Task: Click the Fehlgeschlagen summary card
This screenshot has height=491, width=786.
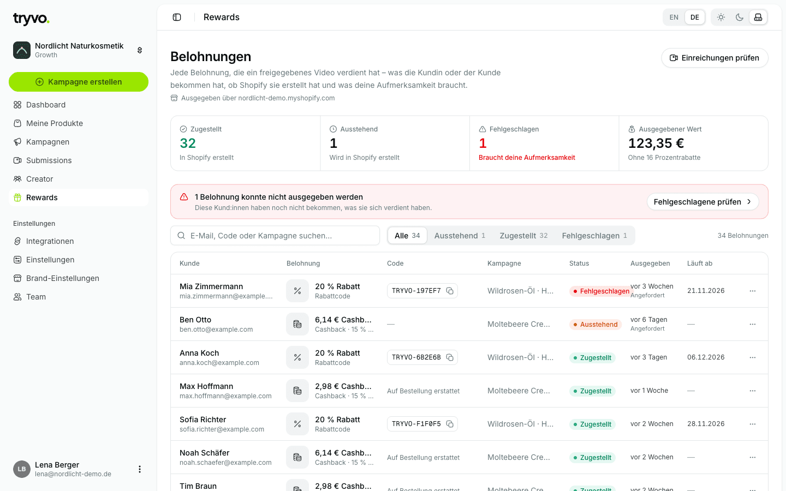Action: (x=544, y=143)
